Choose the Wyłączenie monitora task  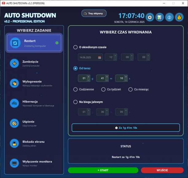pos(34,163)
